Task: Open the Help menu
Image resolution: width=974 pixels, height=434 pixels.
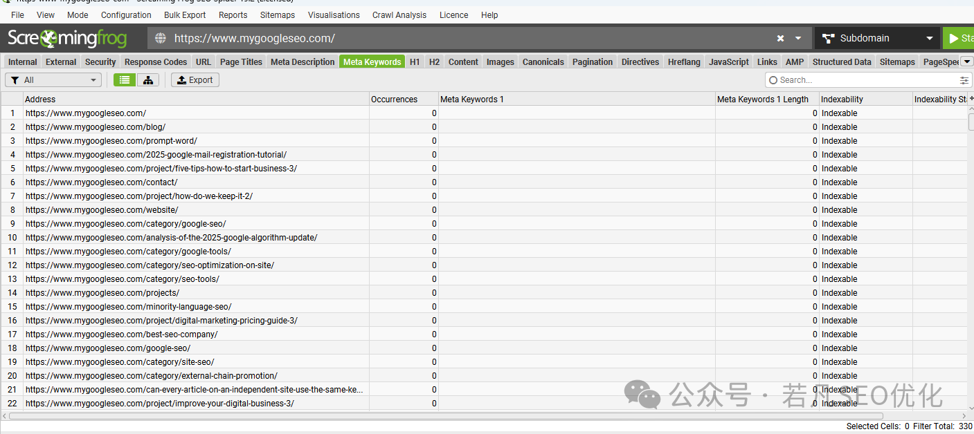Action: pos(489,15)
